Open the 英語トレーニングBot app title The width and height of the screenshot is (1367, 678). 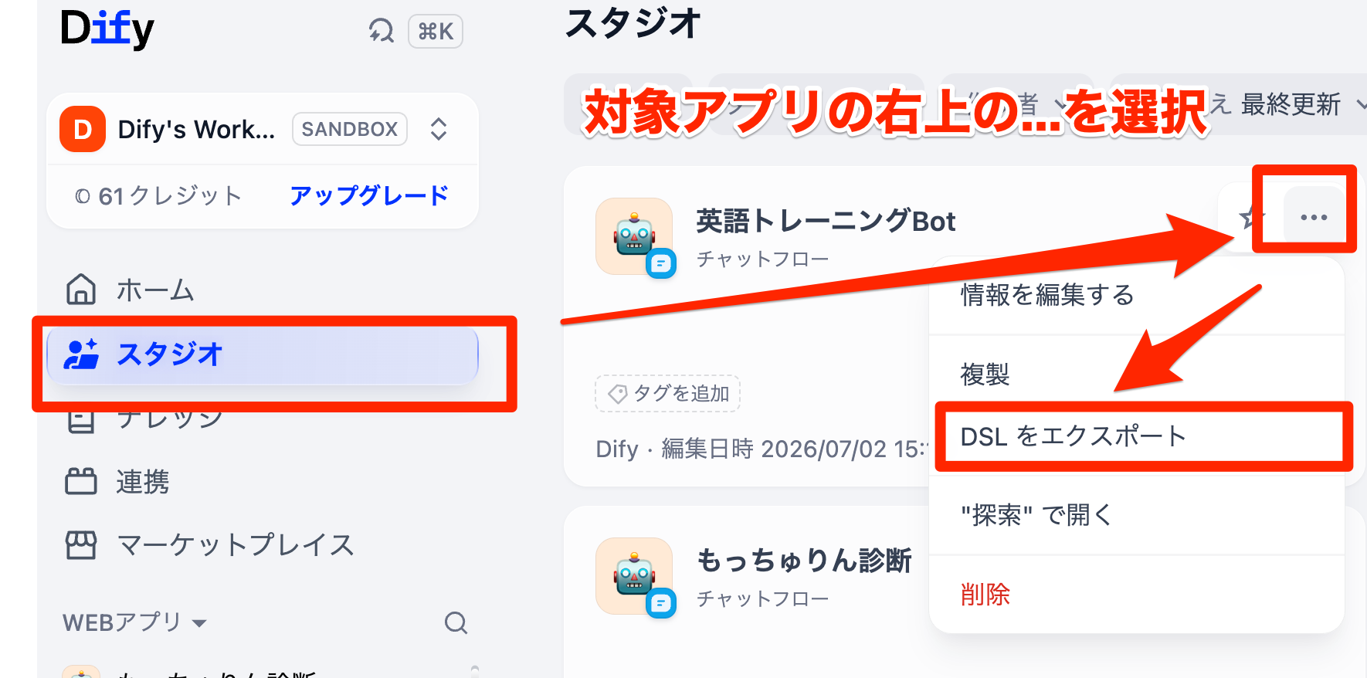(826, 222)
